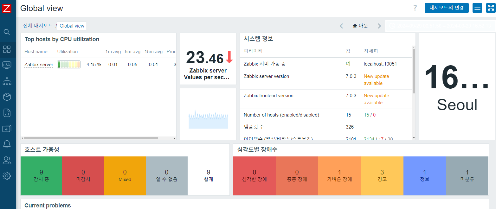
Task: Click the 중증 장애 severity tile
Action: (x=297, y=176)
